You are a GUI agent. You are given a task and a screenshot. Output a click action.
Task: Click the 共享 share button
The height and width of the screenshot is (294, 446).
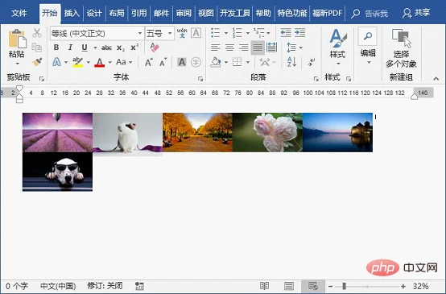point(416,13)
